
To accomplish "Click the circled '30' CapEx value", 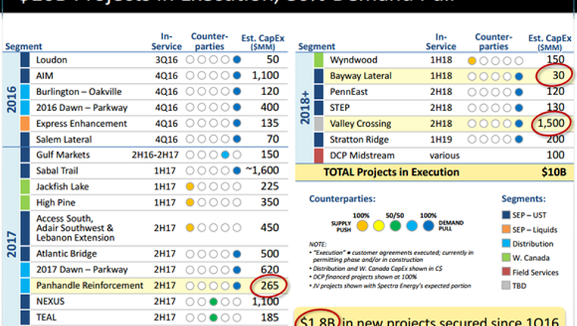I will (558, 75).
